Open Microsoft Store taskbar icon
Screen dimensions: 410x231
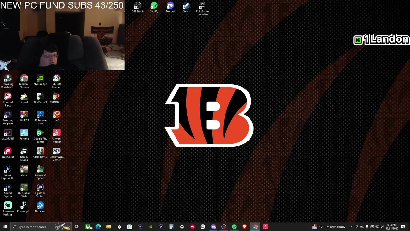[129, 227]
